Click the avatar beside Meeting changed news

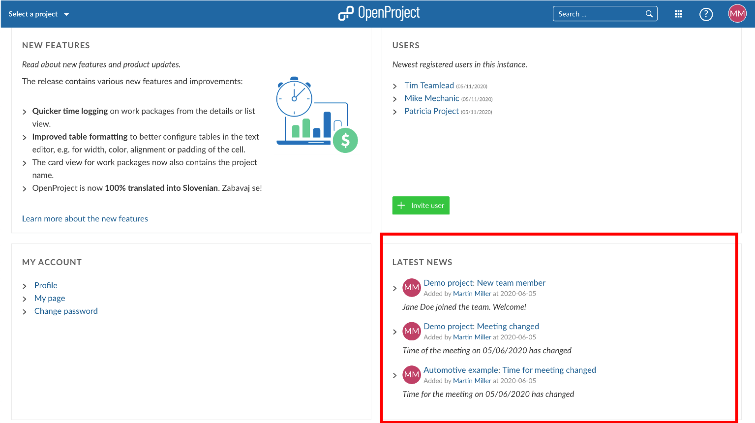pos(411,331)
